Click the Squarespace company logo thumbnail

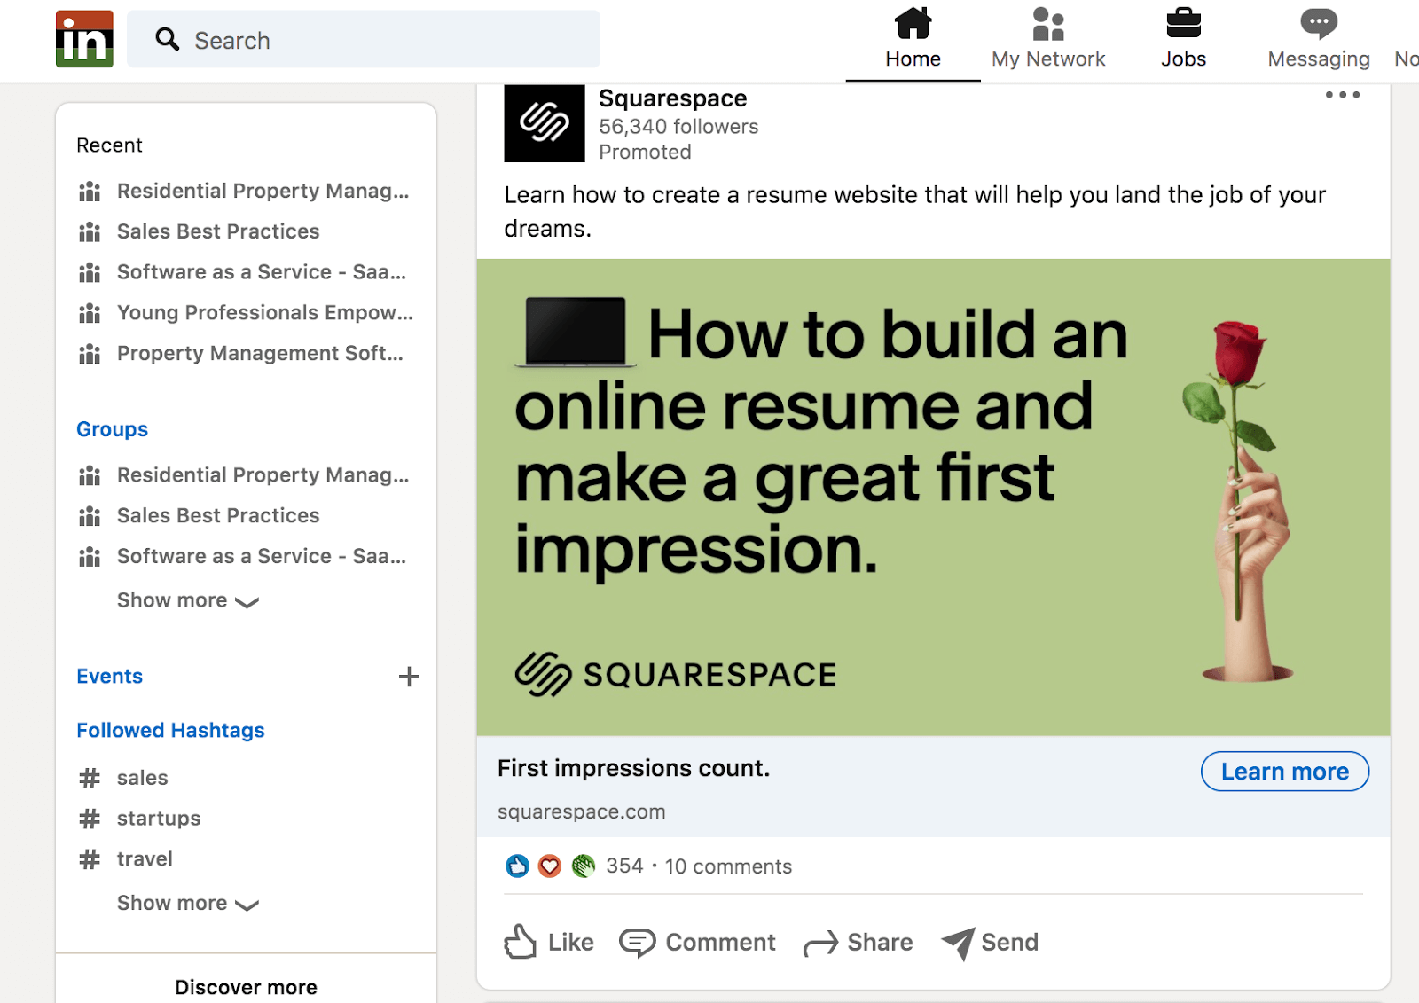click(x=544, y=124)
